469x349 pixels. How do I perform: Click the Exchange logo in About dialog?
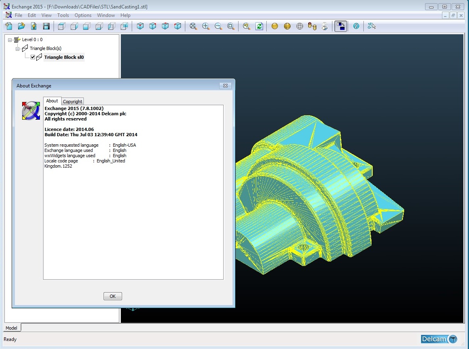[x=31, y=111]
